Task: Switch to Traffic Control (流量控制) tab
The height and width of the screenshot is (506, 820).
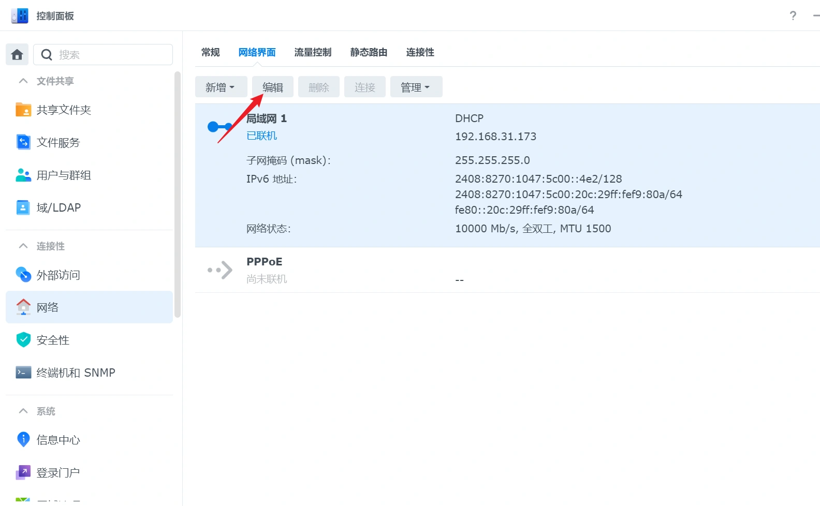Action: coord(313,52)
